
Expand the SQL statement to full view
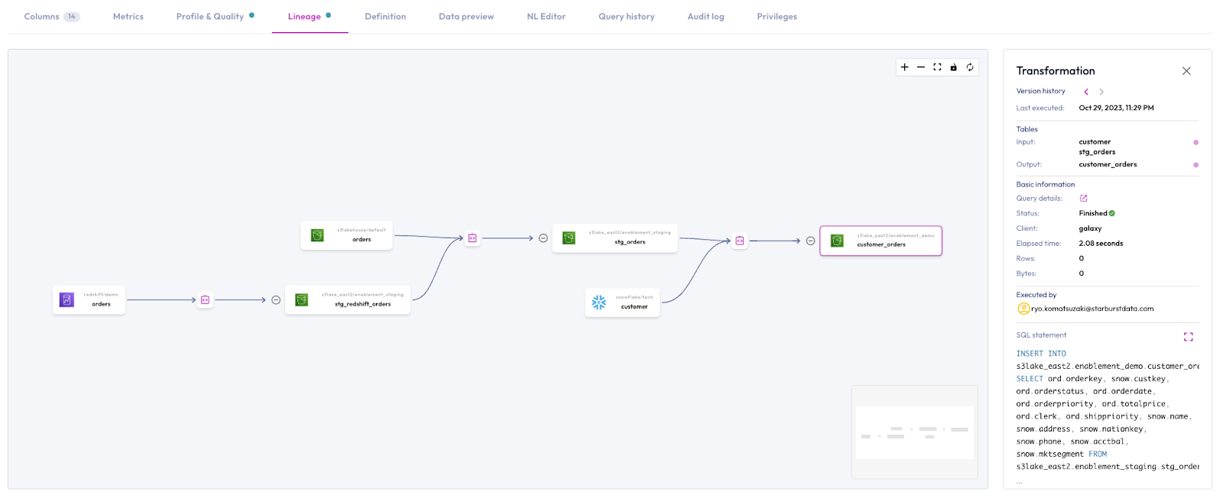pos(1189,337)
